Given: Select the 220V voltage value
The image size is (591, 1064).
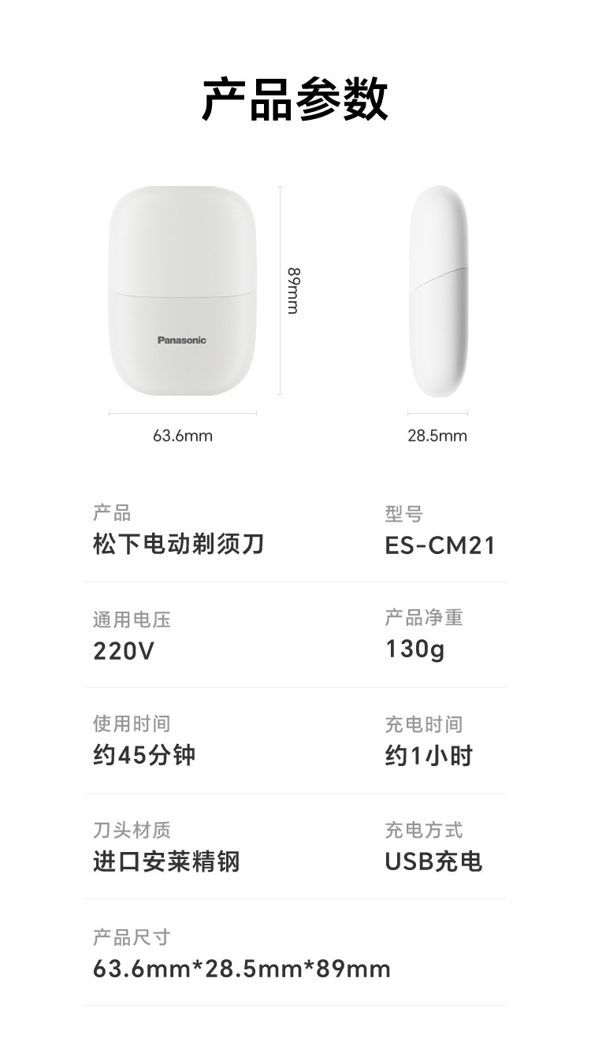Looking at the screenshot, I should [x=124, y=651].
